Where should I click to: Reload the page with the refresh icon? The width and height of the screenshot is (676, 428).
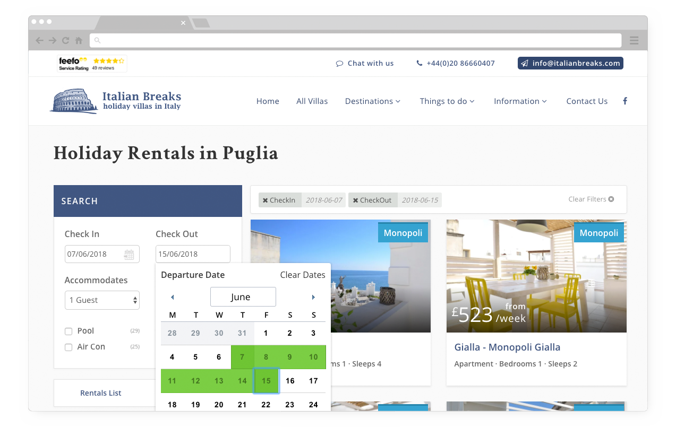(x=66, y=40)
